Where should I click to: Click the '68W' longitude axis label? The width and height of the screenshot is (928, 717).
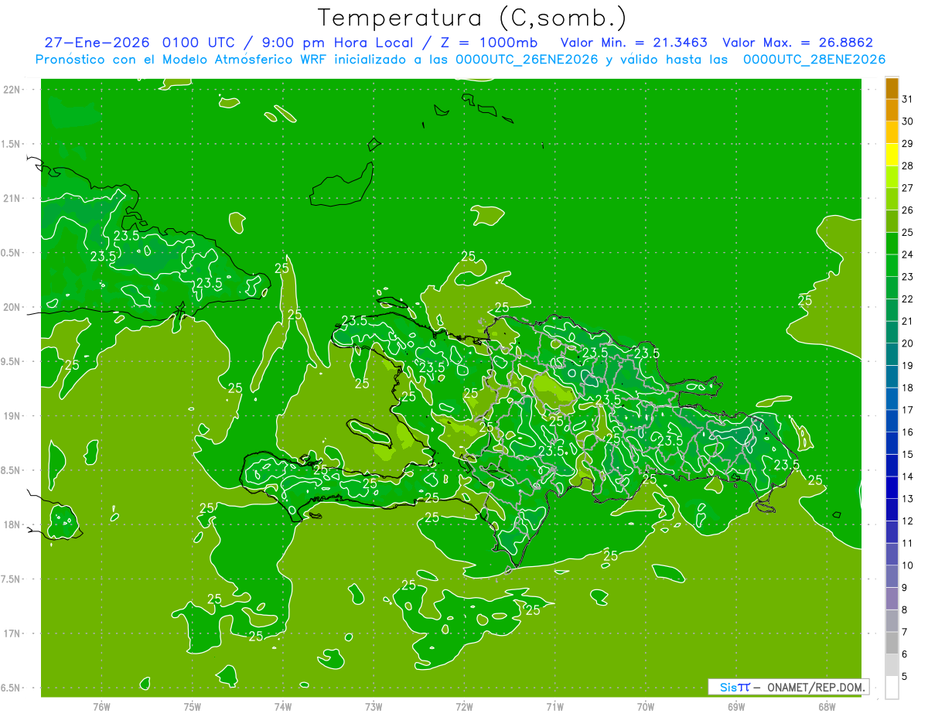pos(827,707)
